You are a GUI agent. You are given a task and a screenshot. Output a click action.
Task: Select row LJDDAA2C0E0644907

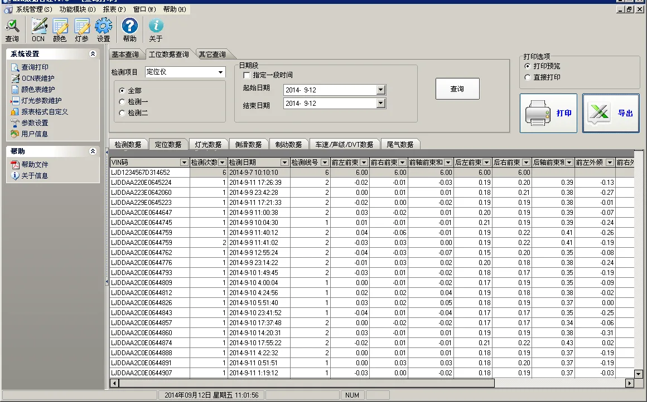[372, 372]
